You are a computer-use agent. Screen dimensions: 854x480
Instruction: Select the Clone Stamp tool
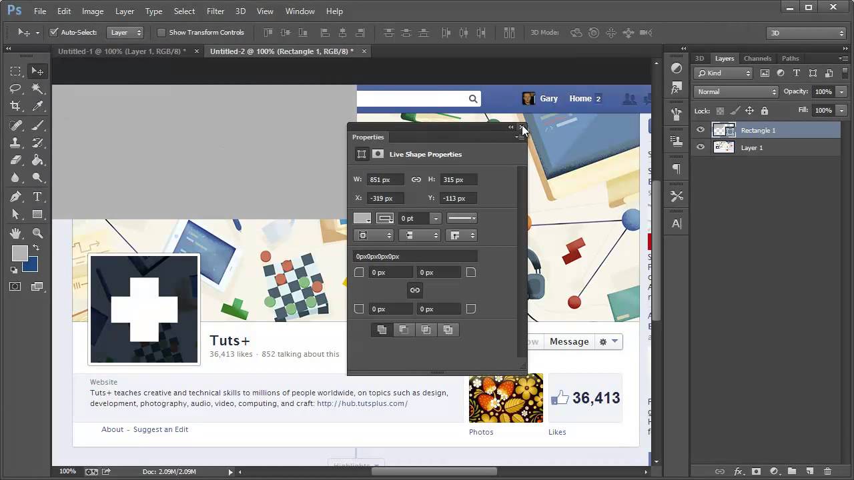point(15,143)
